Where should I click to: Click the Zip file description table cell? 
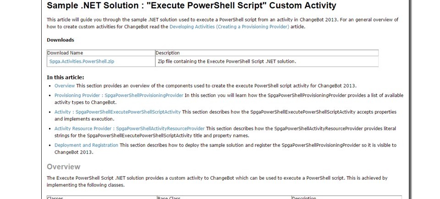point(267,61)
